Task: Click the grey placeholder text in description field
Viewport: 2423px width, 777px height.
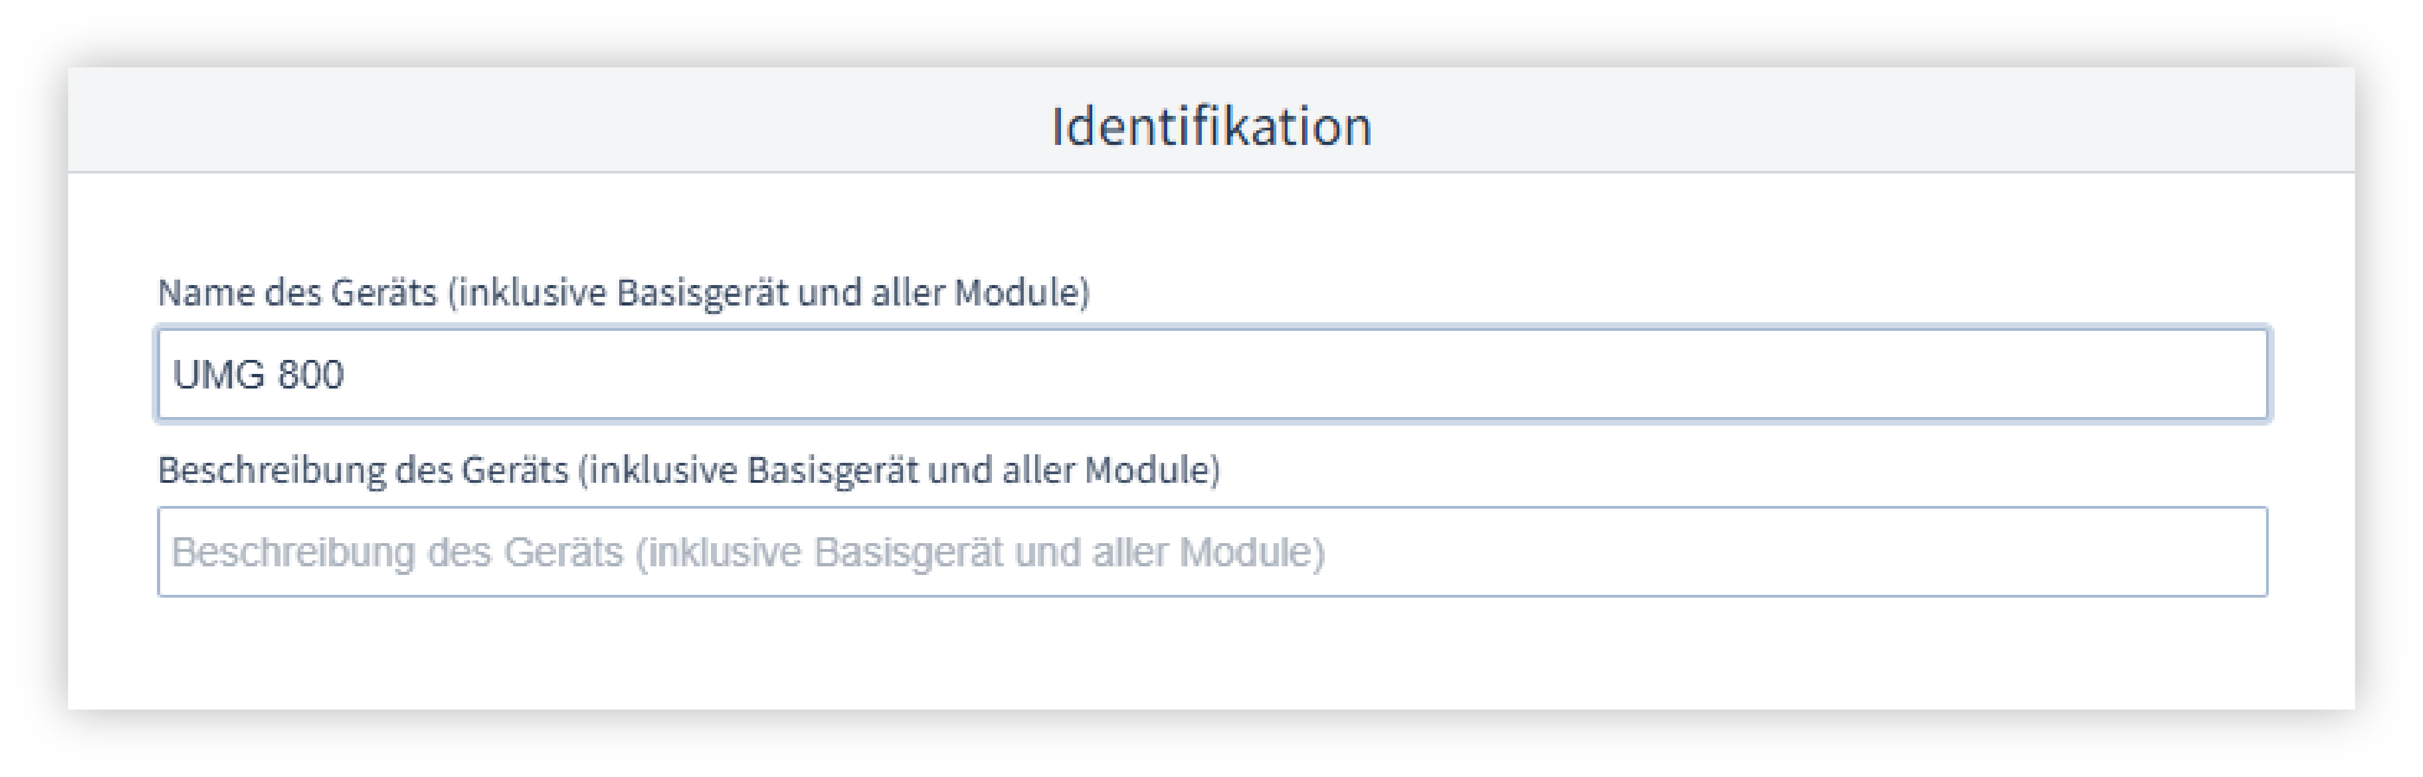Action: 748,552
